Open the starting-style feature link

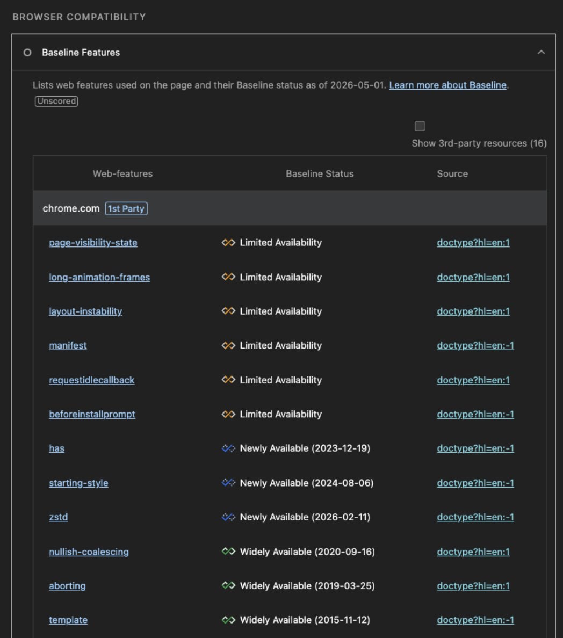pyautogui.click(x=78, y=483)
